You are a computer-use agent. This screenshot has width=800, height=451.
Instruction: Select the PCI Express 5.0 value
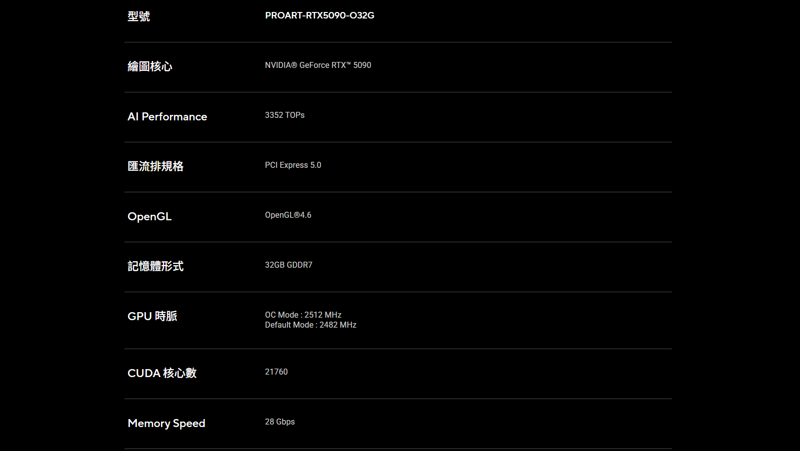click(293, 165)
